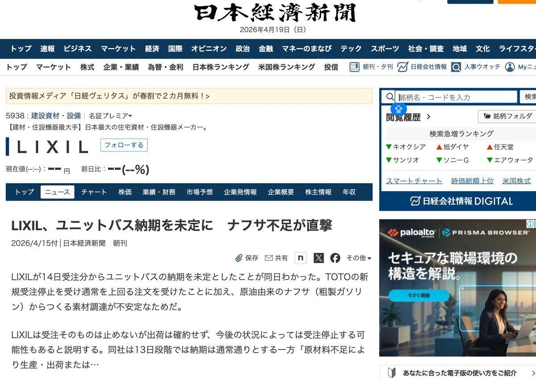The width and height of the screenshot is (536, 378).
Task: Open the 株価 tab
Action: pyautogui.click(x=125, y=192)
